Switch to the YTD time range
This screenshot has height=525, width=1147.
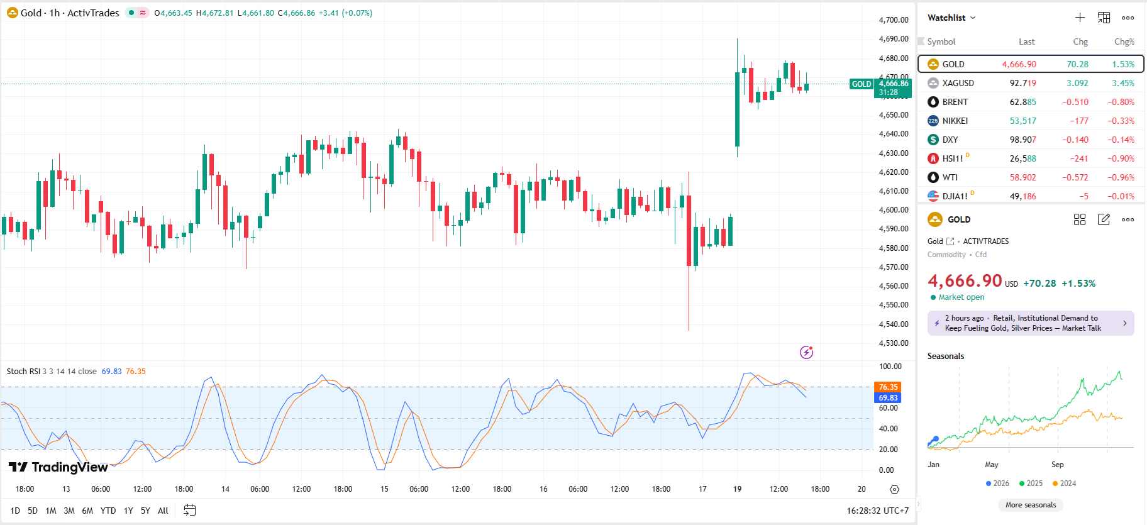coord(108,511)
